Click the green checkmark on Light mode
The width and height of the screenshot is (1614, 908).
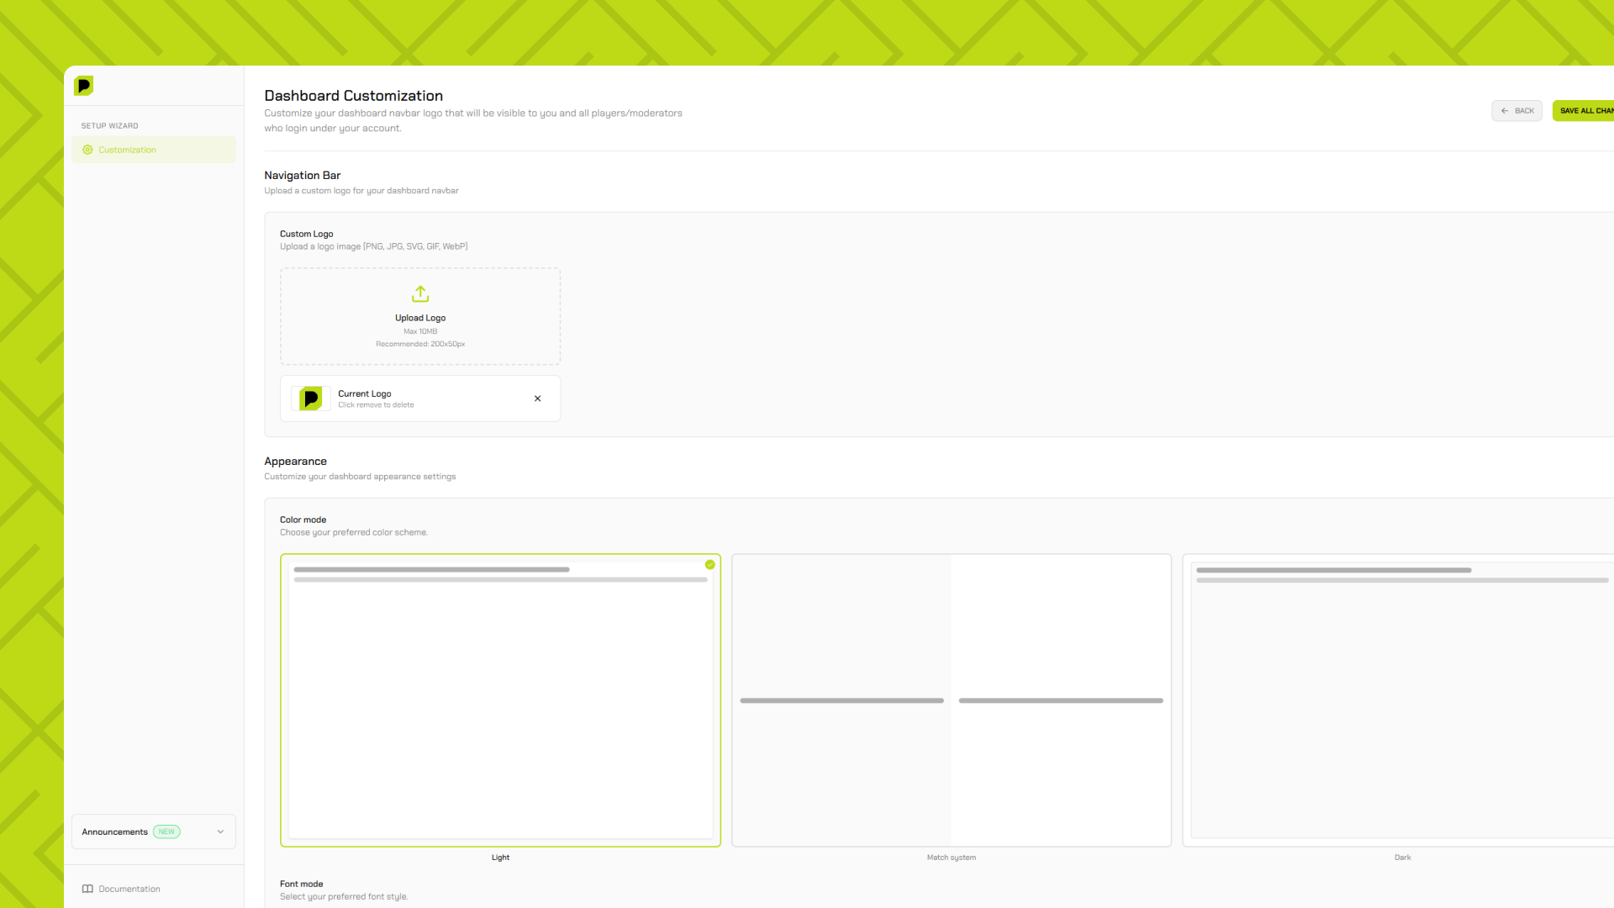(x=709, y=565)
